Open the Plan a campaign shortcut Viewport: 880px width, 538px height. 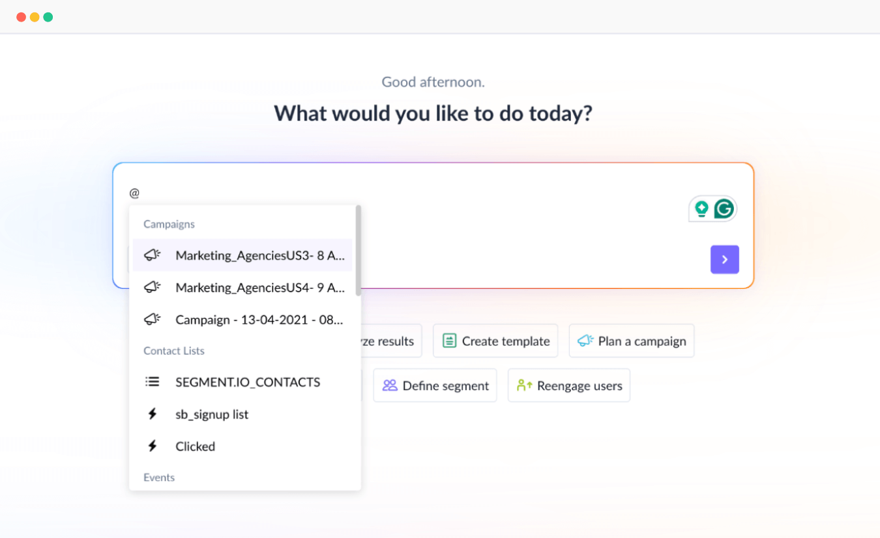[x=631, y=341]
